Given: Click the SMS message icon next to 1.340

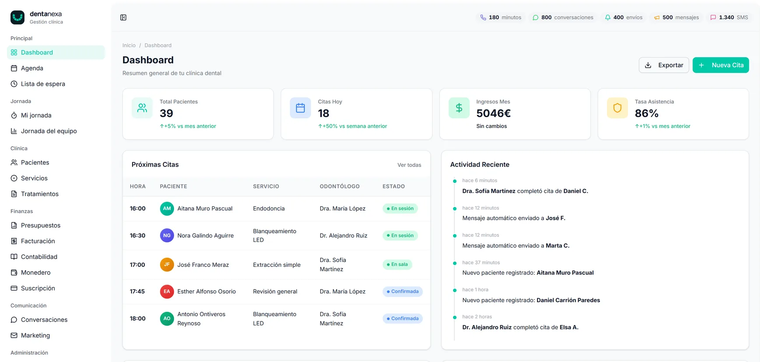Looking at the screenshot, I should point(713,17).
